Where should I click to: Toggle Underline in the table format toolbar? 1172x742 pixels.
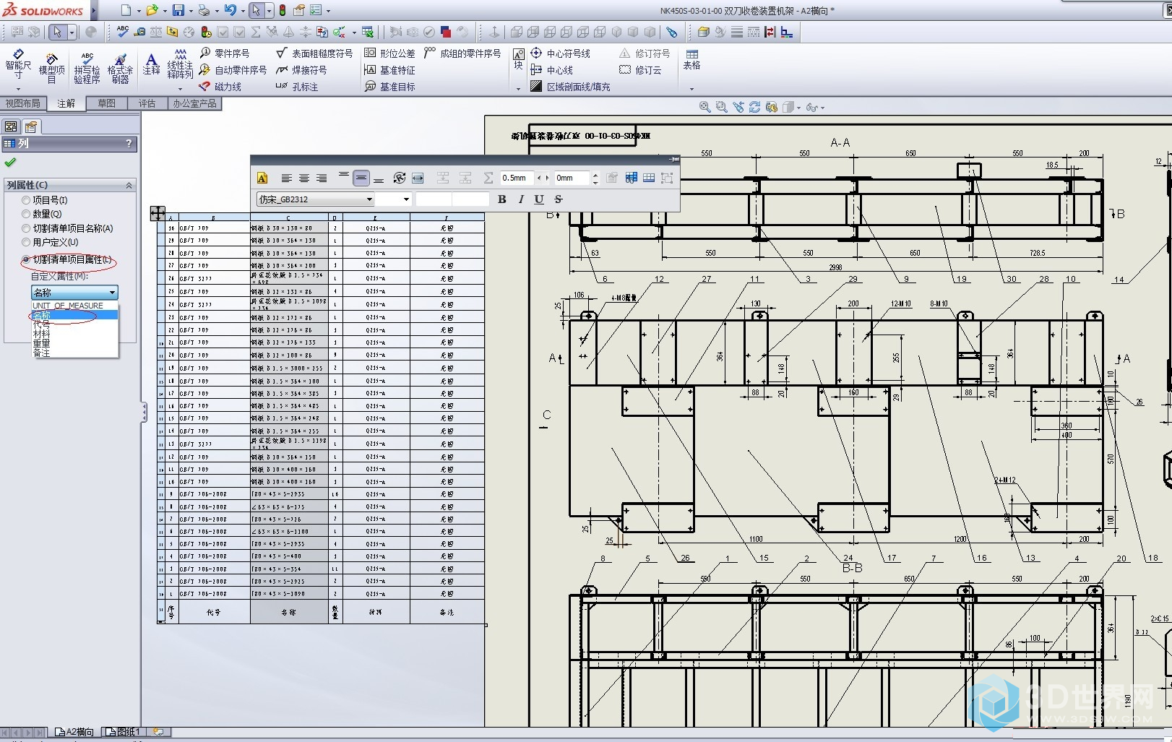[x=539, y=199]
